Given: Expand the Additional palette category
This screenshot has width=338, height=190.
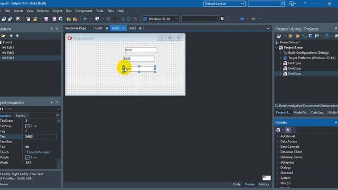Looking at the screenshot, I should 278,136.
